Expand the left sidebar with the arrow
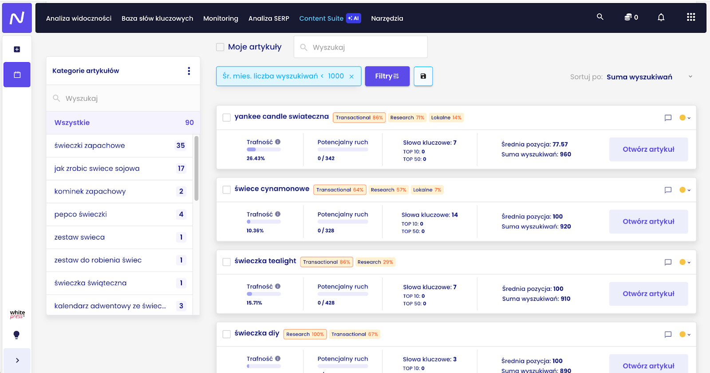The height and width of the screenshot is (373, 710). [17, 360]
